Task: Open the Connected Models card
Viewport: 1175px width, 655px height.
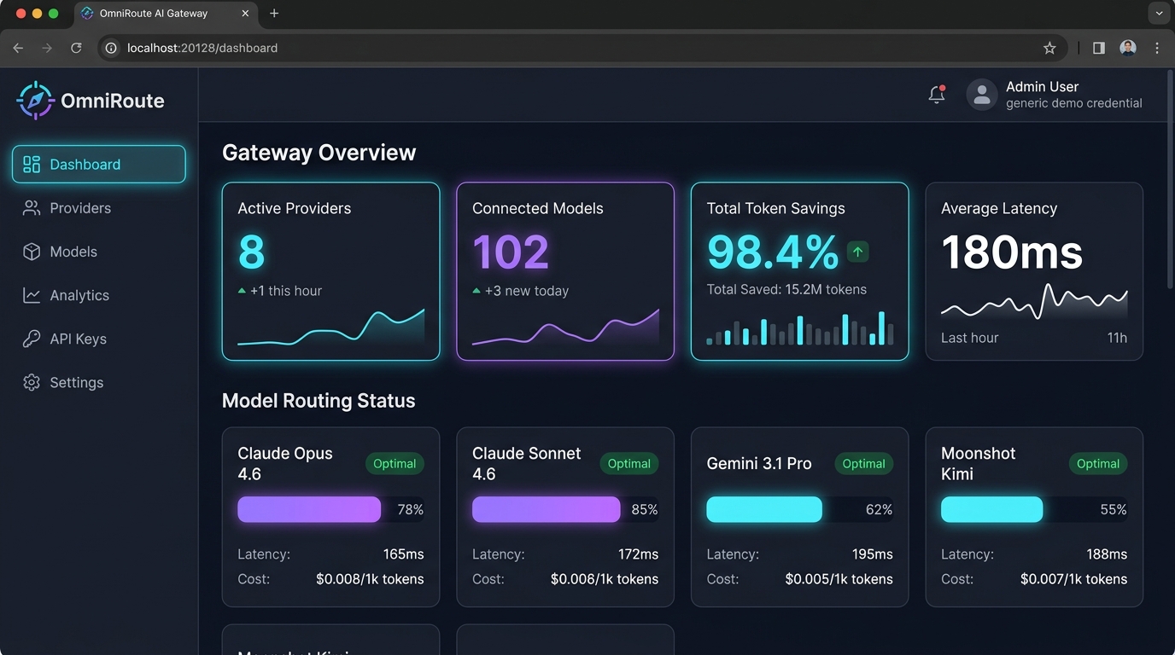Action: point(565,271)
